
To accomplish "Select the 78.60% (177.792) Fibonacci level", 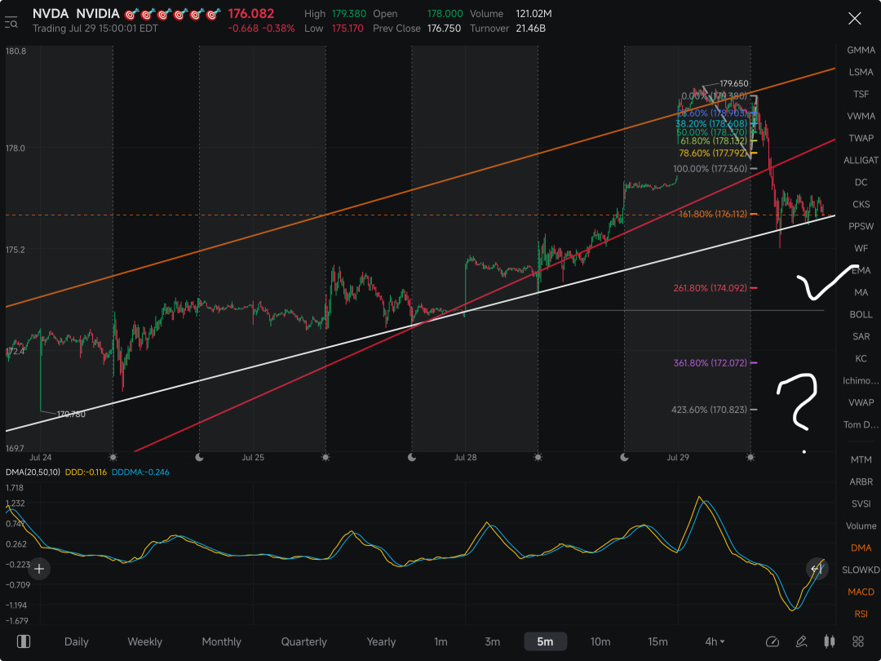I will [712, 153].
